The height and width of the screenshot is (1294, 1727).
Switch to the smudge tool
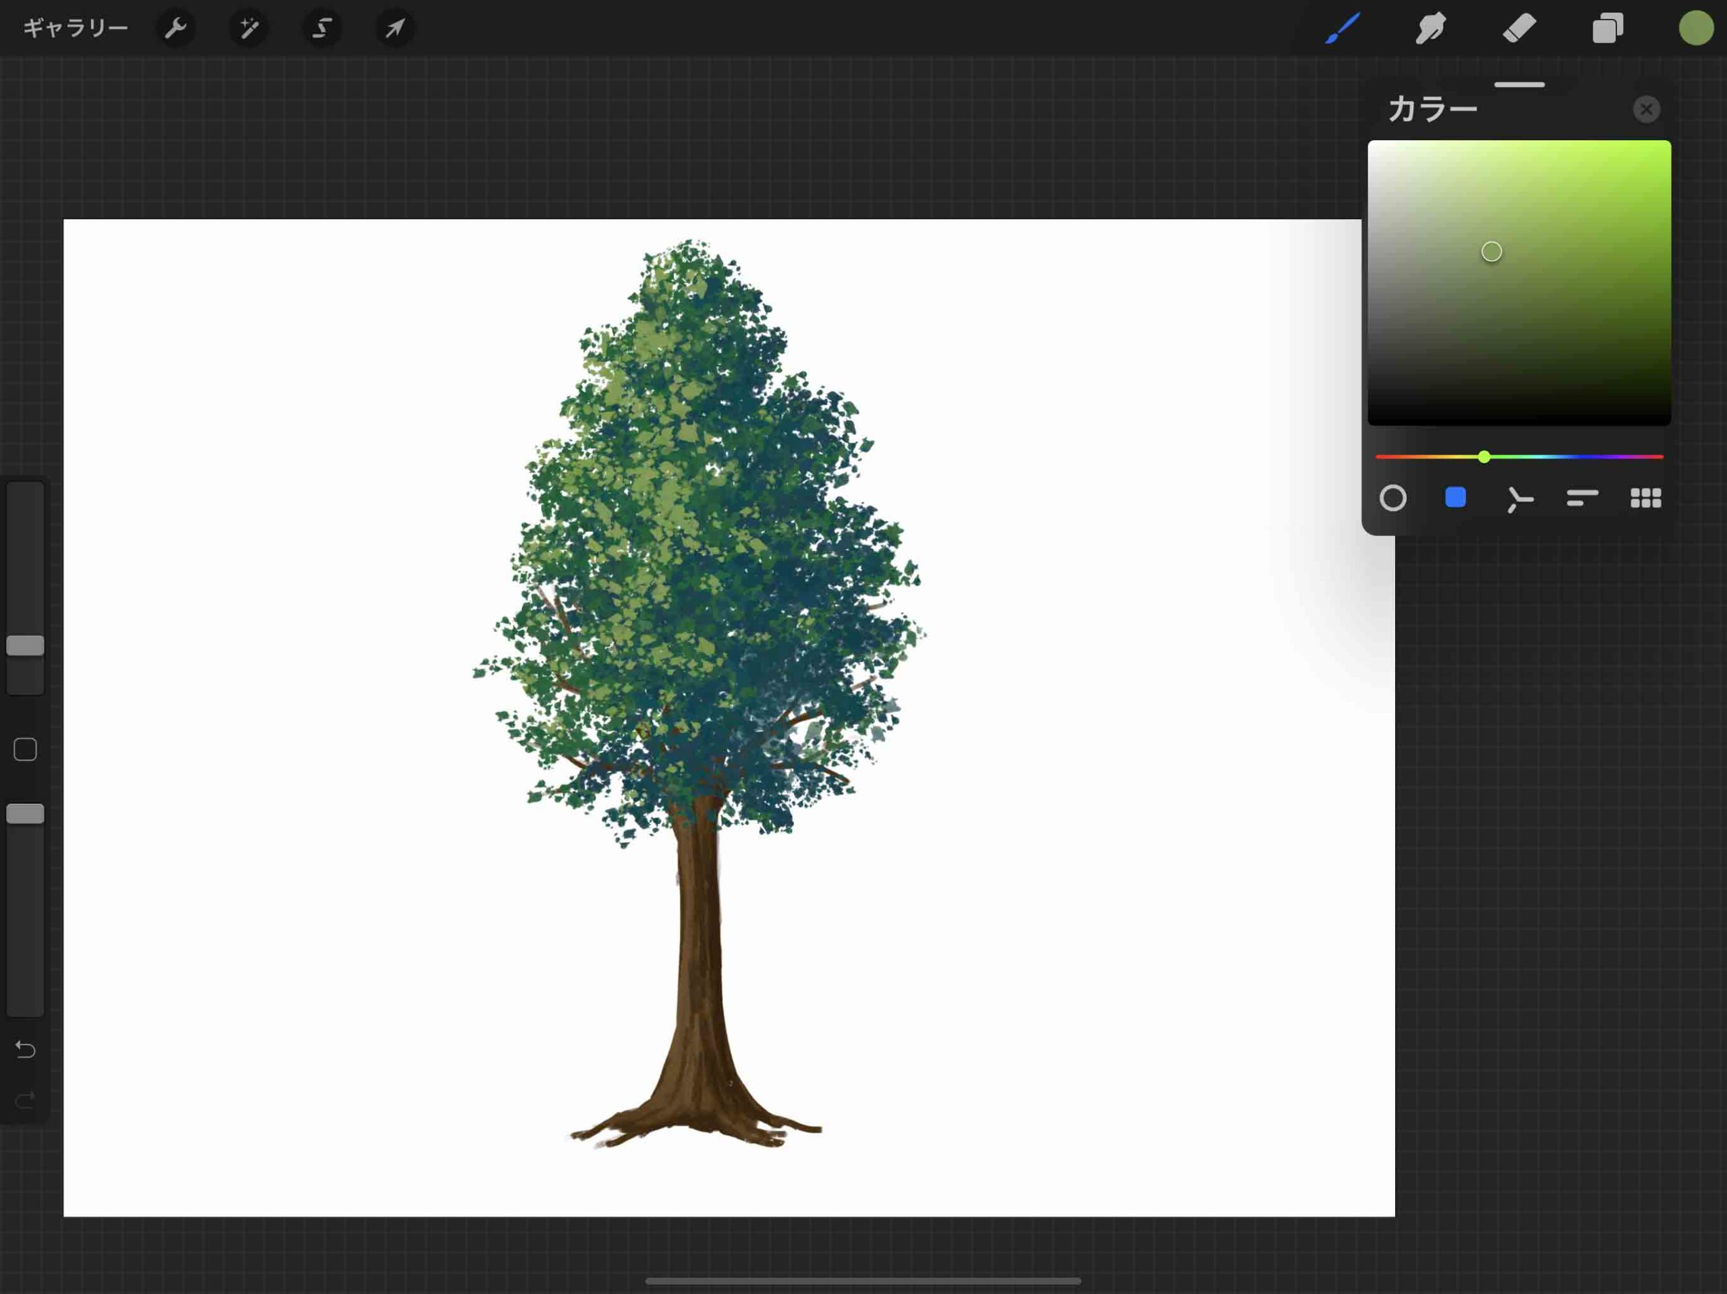pos(1431,28)
